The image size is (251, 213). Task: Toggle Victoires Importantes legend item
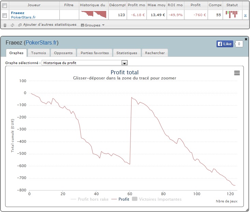coord(157,199)
